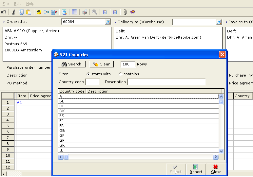Click the purple help book icon
This screenshot has width=253, height=177.
(x=132, y=12)
